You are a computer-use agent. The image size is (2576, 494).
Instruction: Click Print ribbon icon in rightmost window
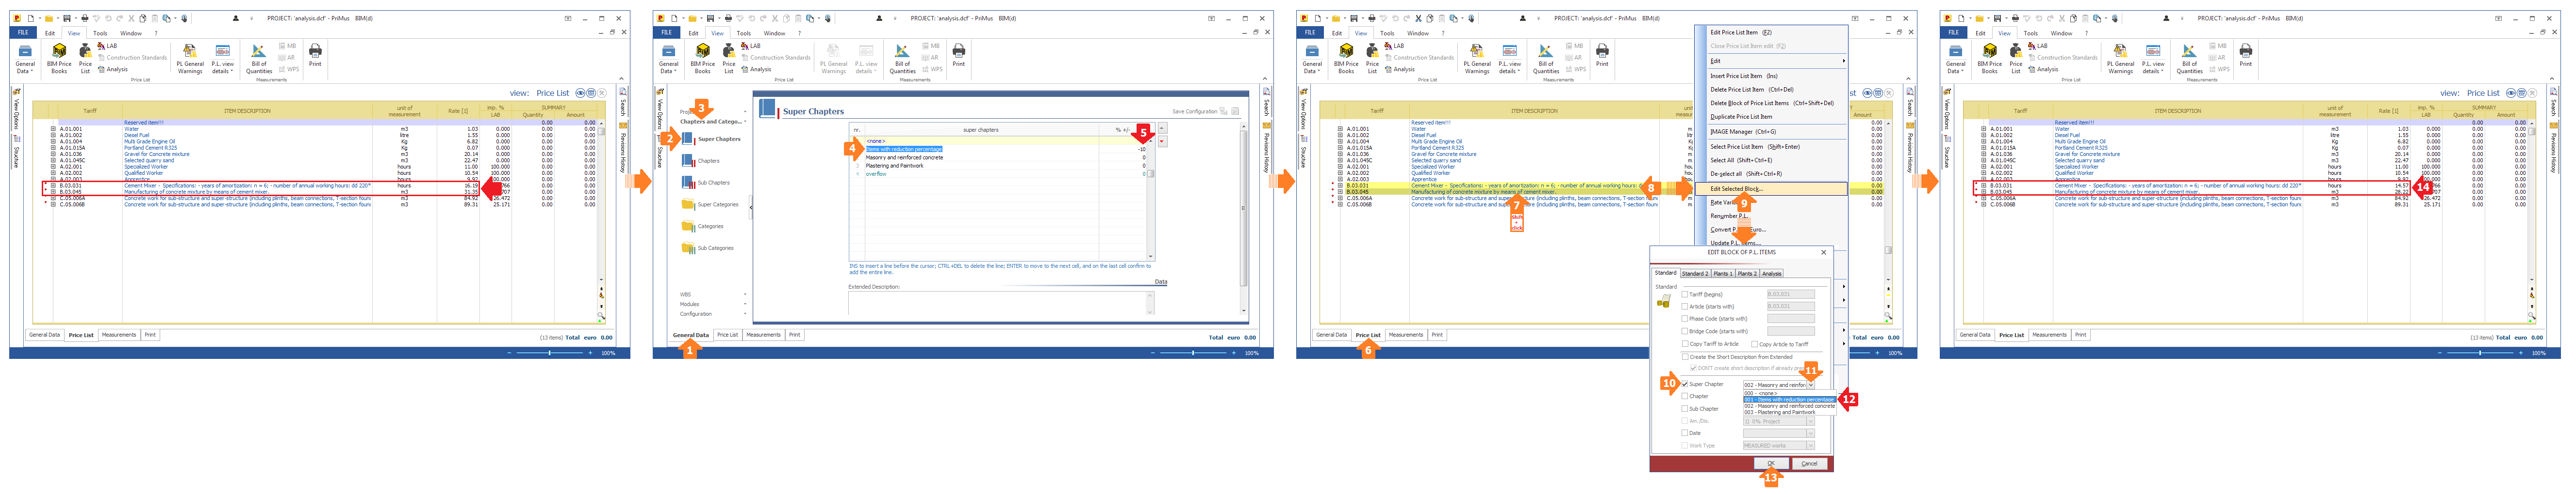pyautogui.click(x=2245, y=55)
